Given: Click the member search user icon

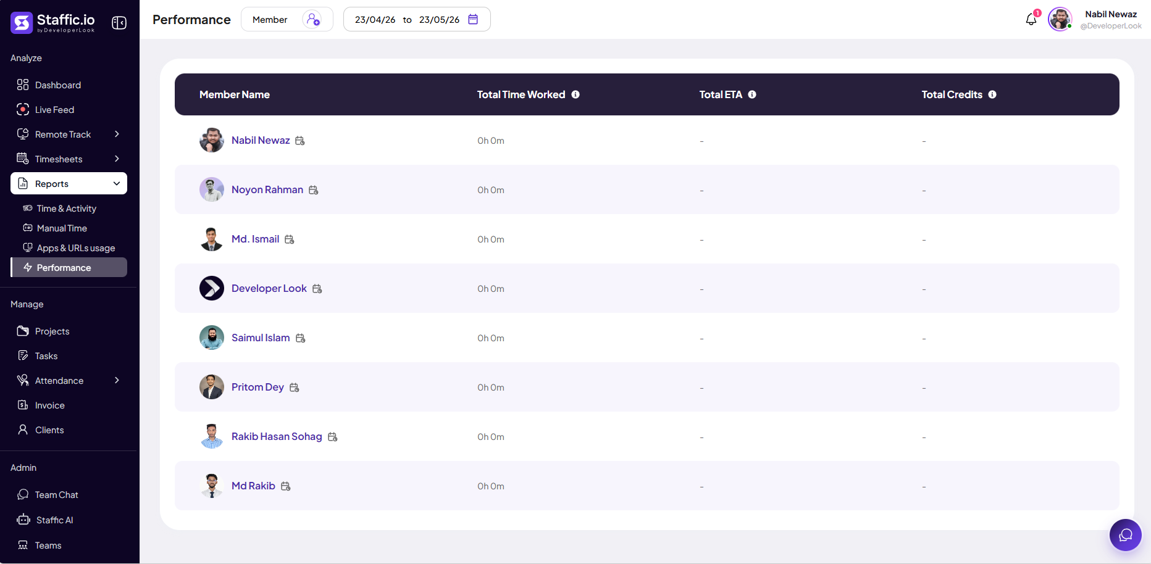Looking at the screenshot, I should [312, 19].
